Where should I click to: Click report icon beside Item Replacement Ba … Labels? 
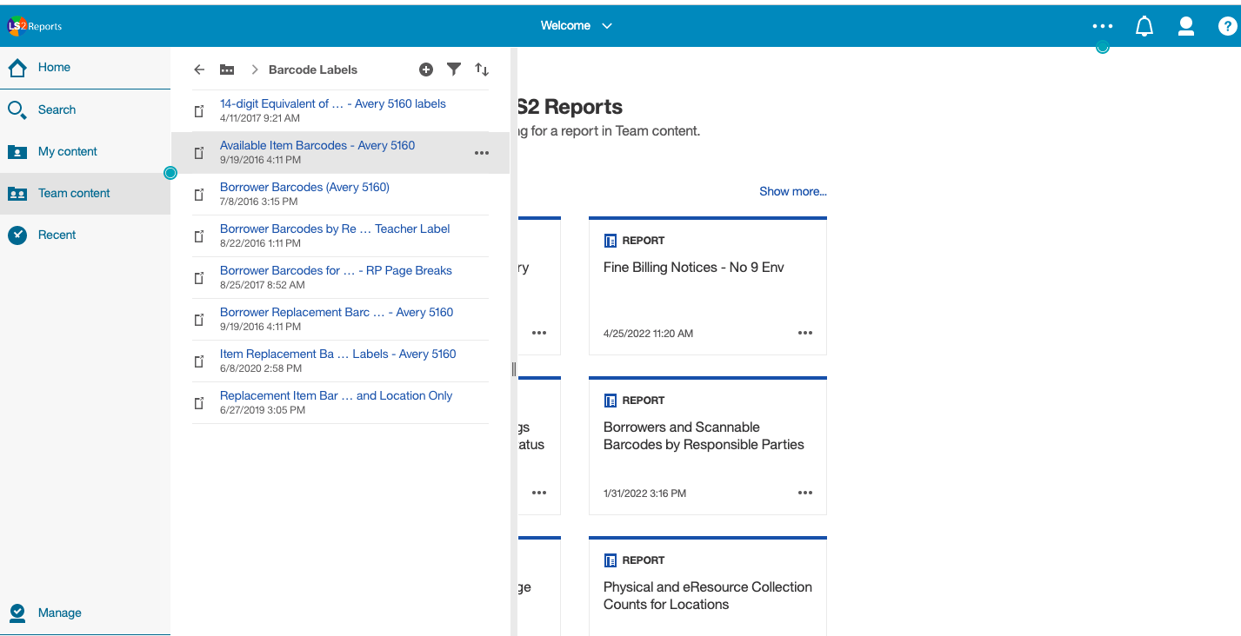pyautogui.click(x=199, y=361)
